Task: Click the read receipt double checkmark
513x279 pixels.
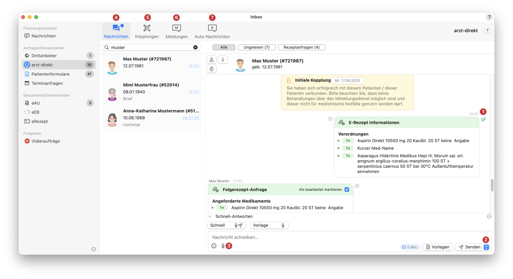Action: (x=483, y=119)
